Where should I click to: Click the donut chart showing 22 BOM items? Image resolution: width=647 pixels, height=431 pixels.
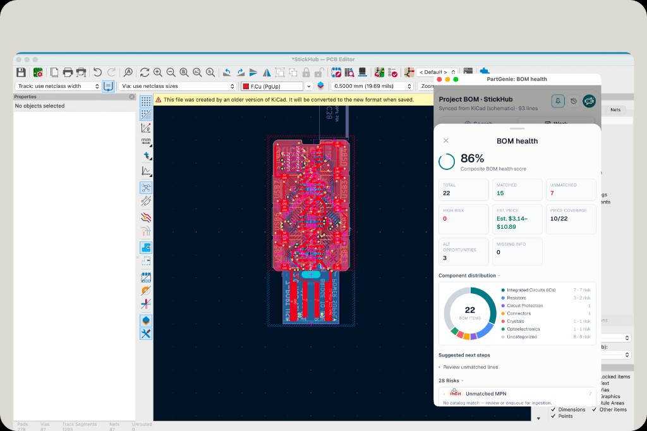(x=470, y=313)
